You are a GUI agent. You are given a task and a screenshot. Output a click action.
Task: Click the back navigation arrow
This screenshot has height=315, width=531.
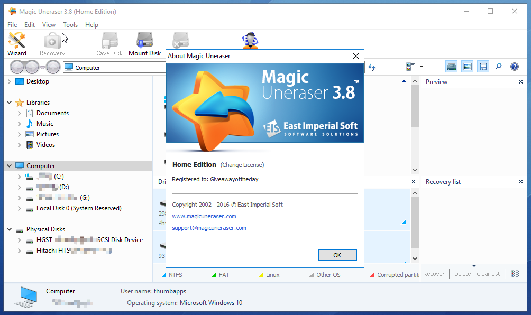16,67
